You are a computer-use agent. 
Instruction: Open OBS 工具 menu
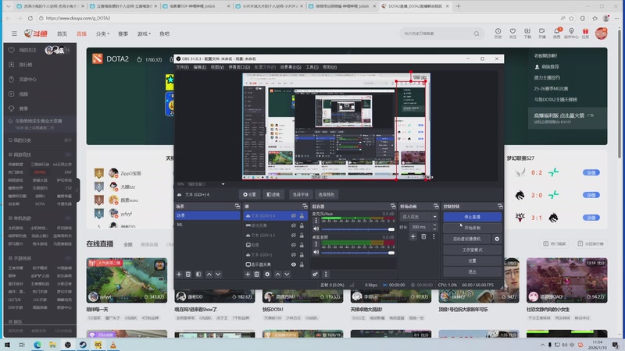312,67
